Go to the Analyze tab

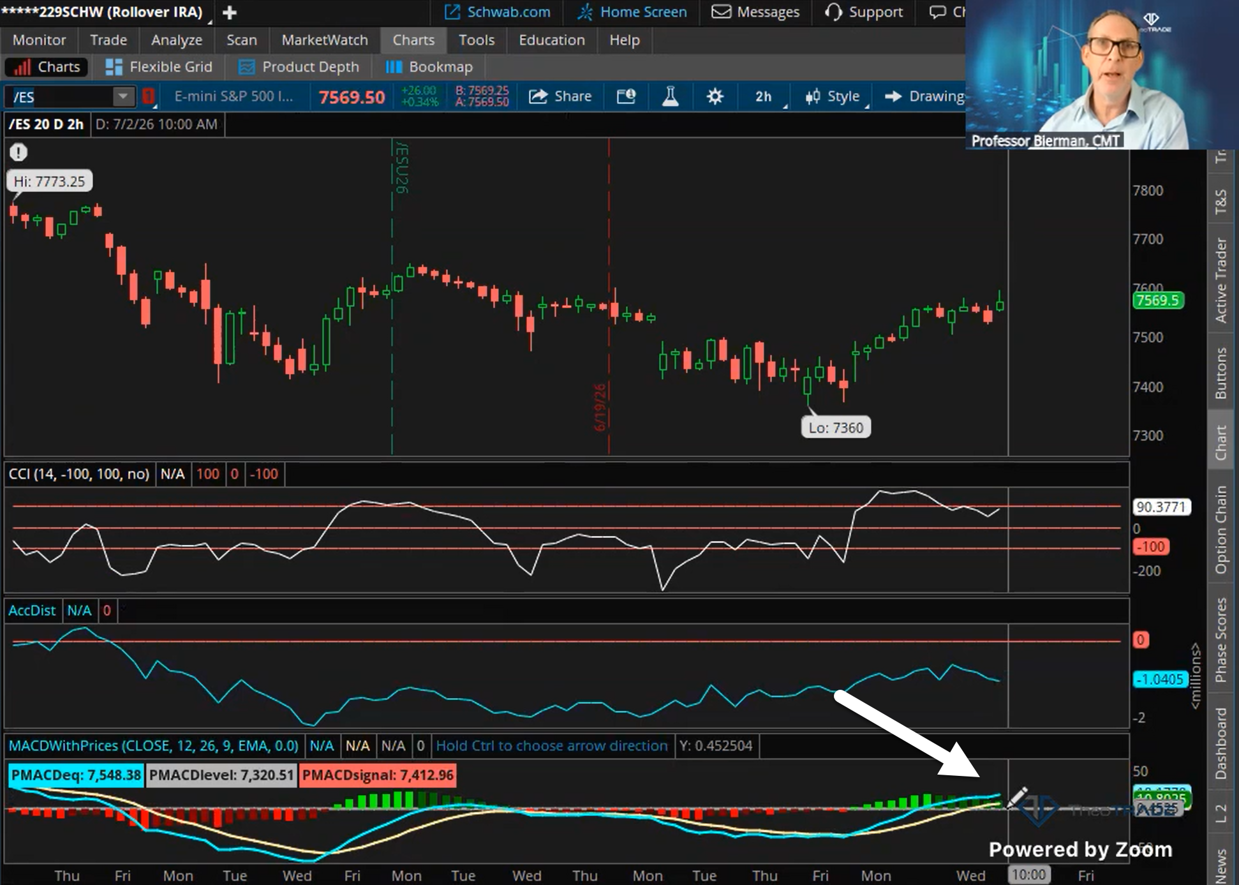click(177, 40)
